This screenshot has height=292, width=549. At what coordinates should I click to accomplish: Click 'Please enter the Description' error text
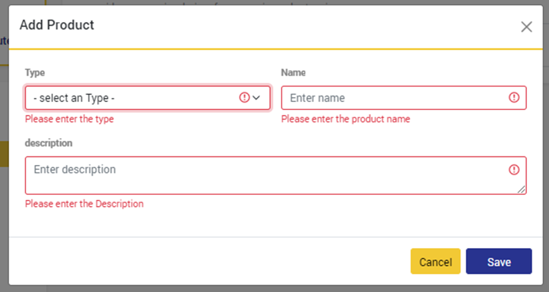point(84,204)
